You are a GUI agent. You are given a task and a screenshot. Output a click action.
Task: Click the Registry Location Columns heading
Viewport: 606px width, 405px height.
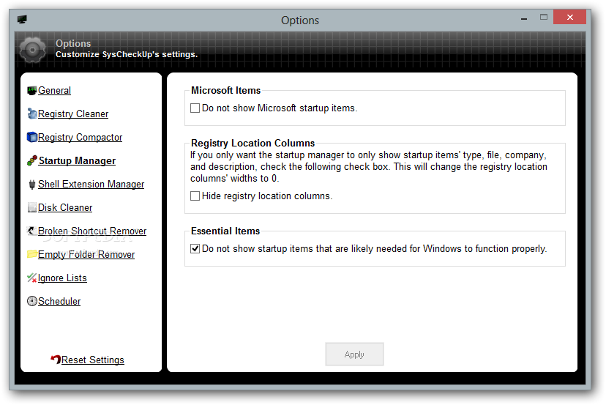252,143
